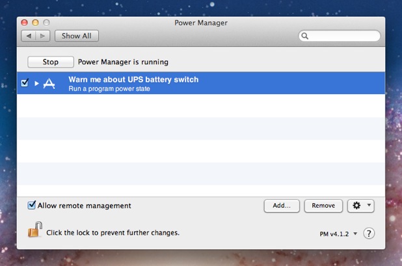The image size is (402, 266).
Task: Select 'Warn me about UPS battery switch' text
Action: 133,80
